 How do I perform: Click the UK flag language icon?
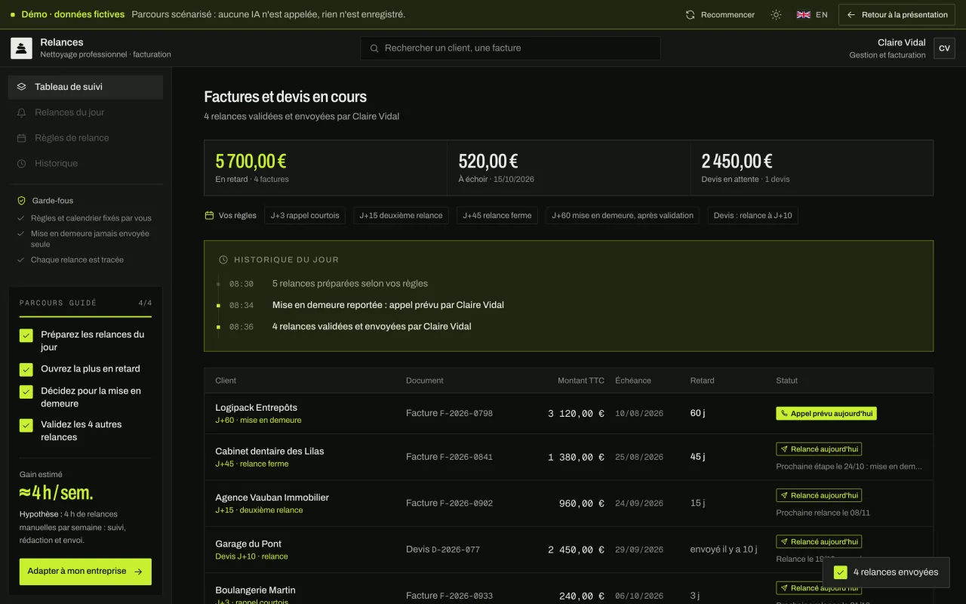[803, 14]
